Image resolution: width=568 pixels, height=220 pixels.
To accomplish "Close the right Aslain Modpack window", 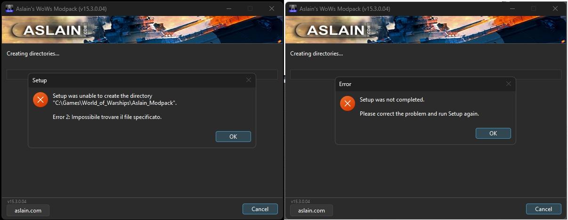I will coord(555,8).
